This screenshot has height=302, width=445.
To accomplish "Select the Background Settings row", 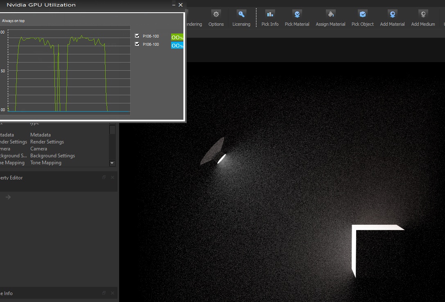I will click(54, 156).
